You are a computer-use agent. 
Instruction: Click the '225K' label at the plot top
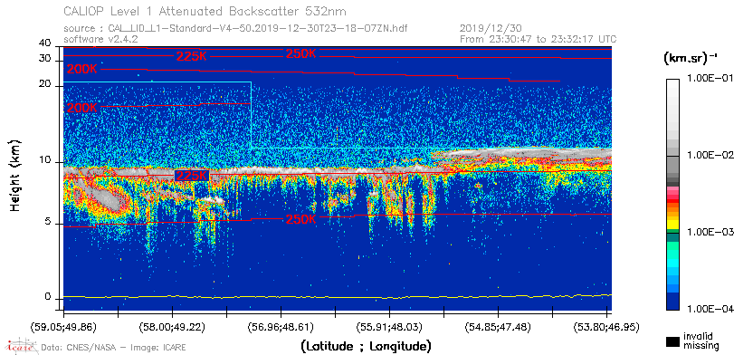point(192,57)
